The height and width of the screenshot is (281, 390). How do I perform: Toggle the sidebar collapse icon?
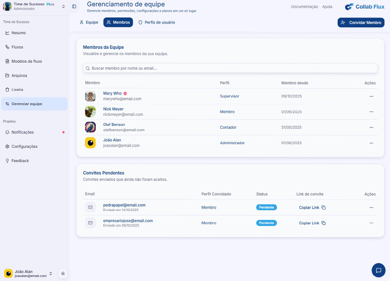(74, 7)
